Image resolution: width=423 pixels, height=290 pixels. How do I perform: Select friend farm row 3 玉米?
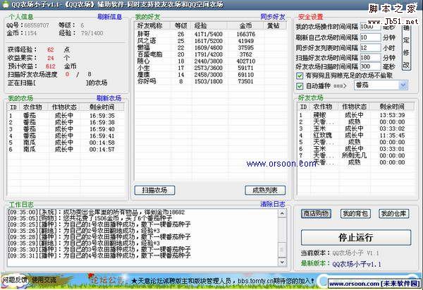pos(355,128)
